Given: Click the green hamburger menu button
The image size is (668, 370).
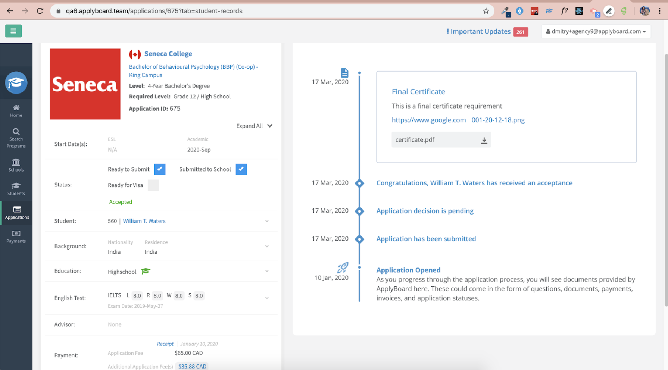Looking at the screenshot, I should tap(13, 31).
